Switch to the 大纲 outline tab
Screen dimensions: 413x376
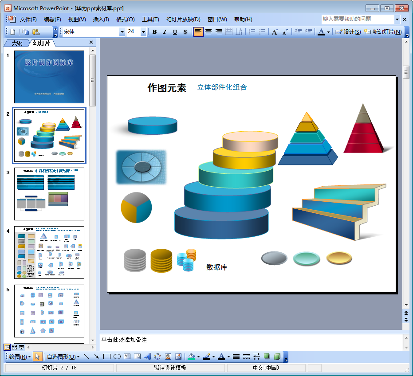[17, 43]
